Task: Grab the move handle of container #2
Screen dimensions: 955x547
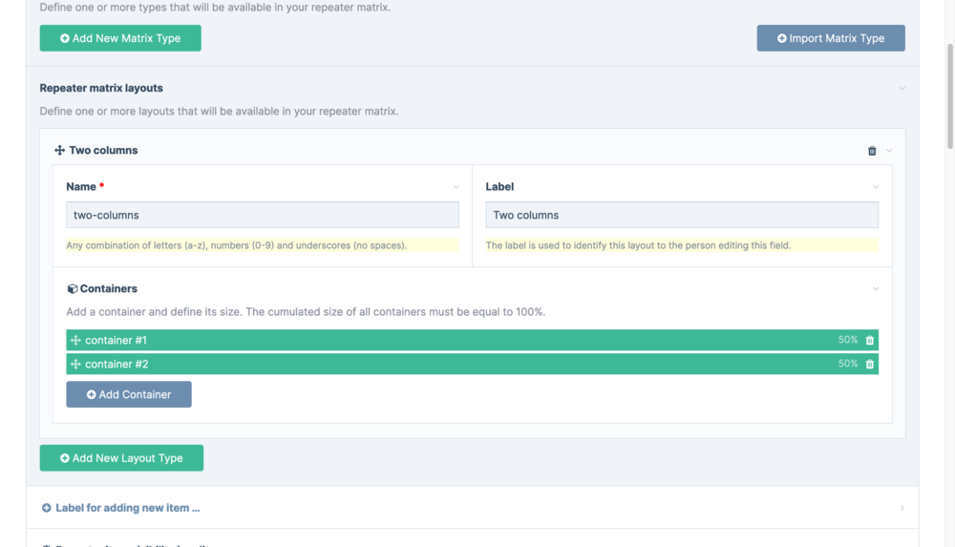Action: [x=75, y=365]
